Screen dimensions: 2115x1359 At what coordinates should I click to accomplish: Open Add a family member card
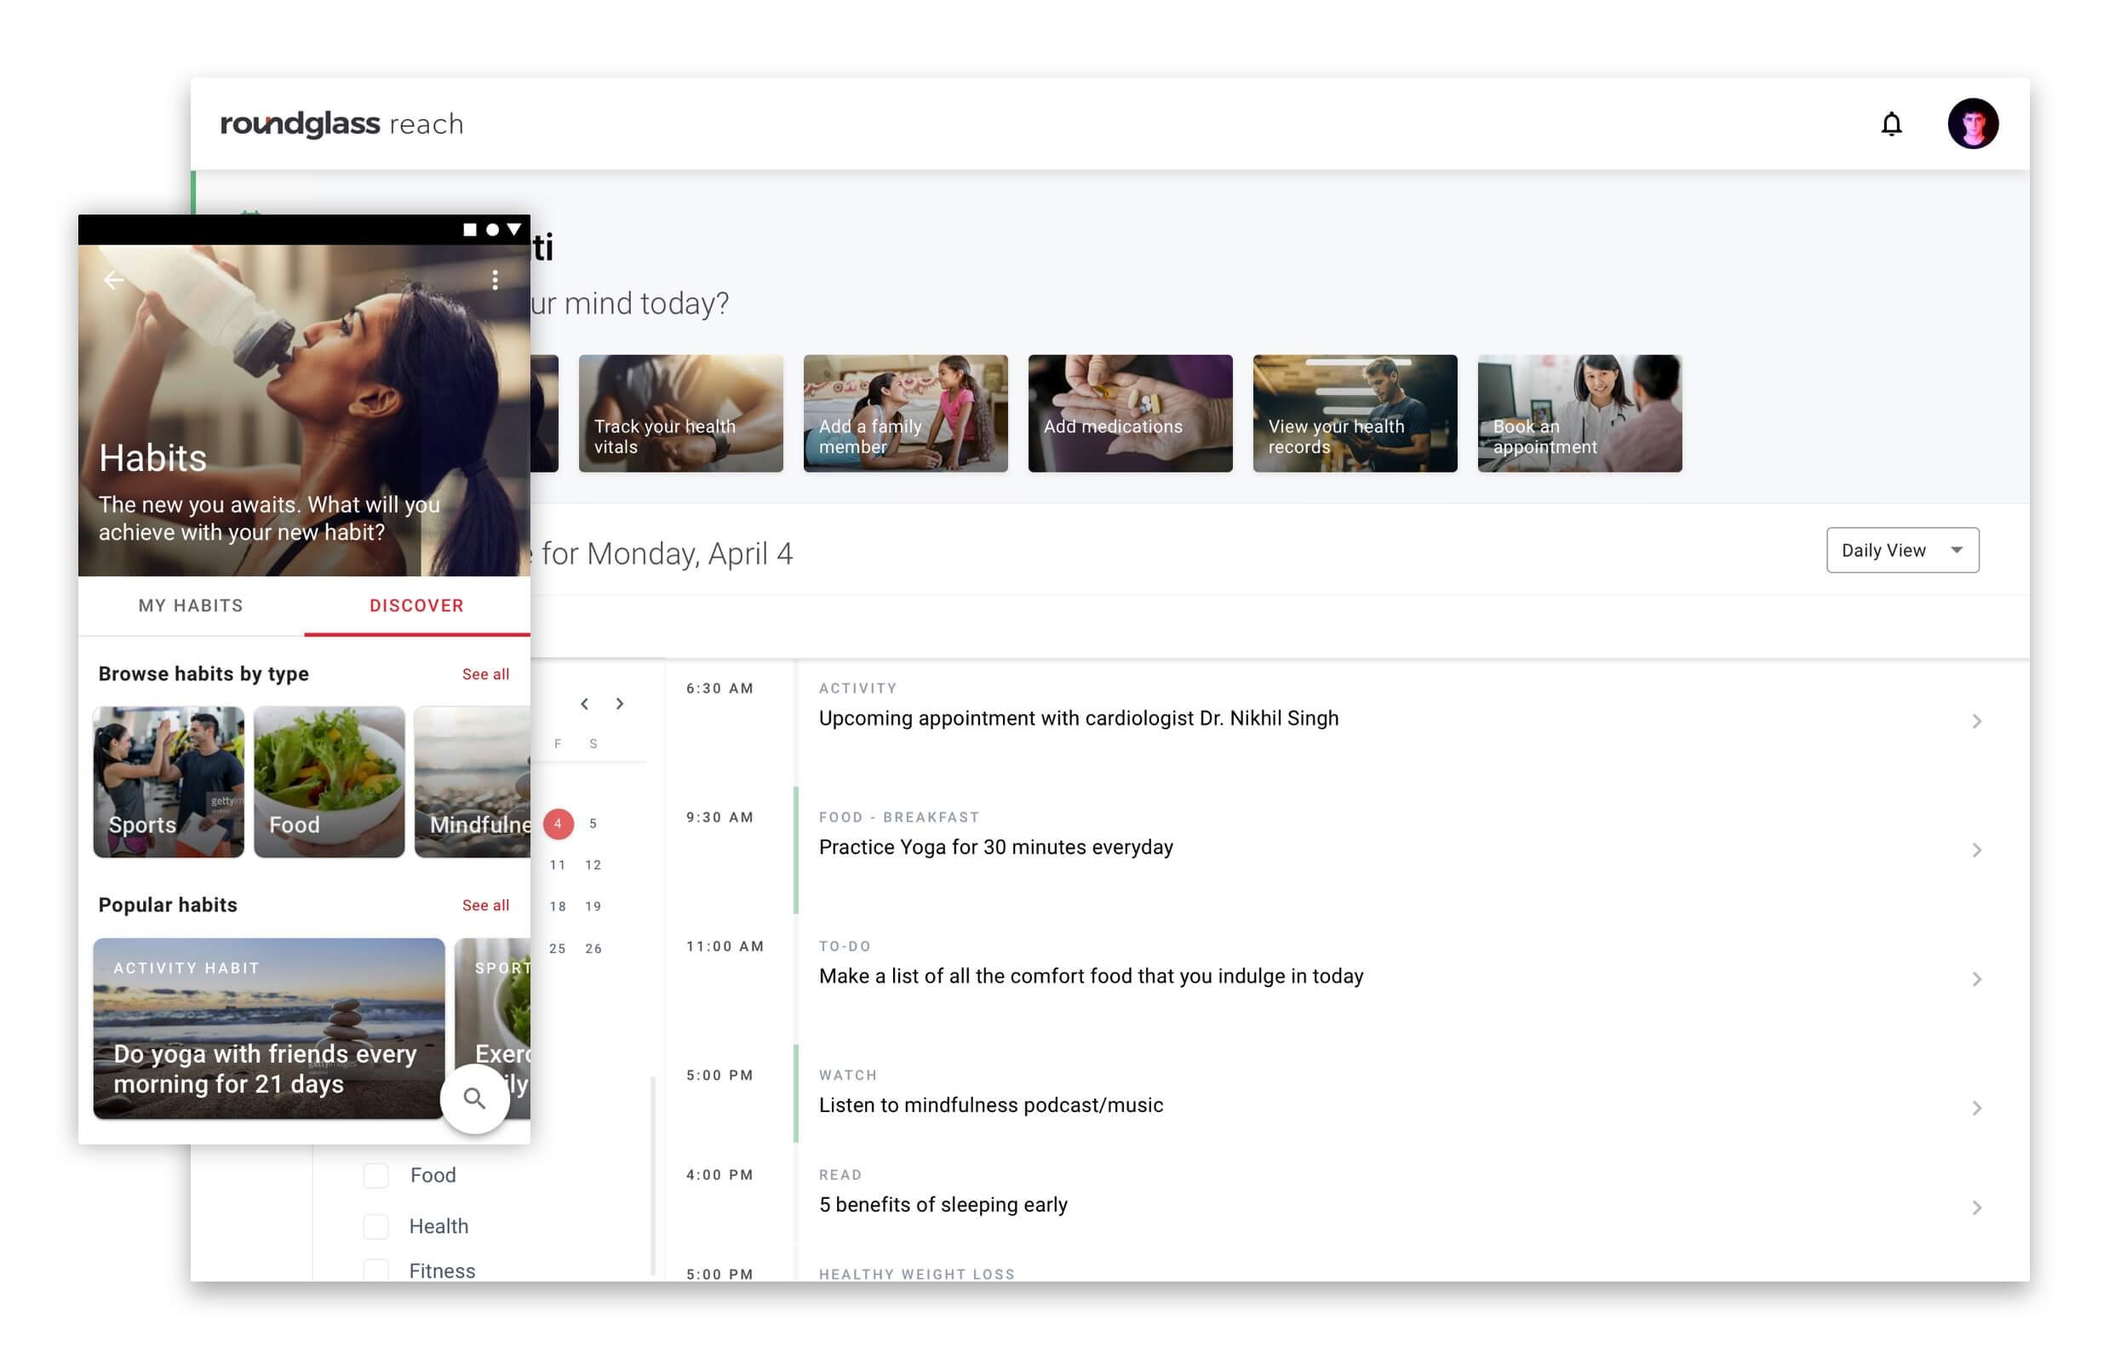(905, 414)
